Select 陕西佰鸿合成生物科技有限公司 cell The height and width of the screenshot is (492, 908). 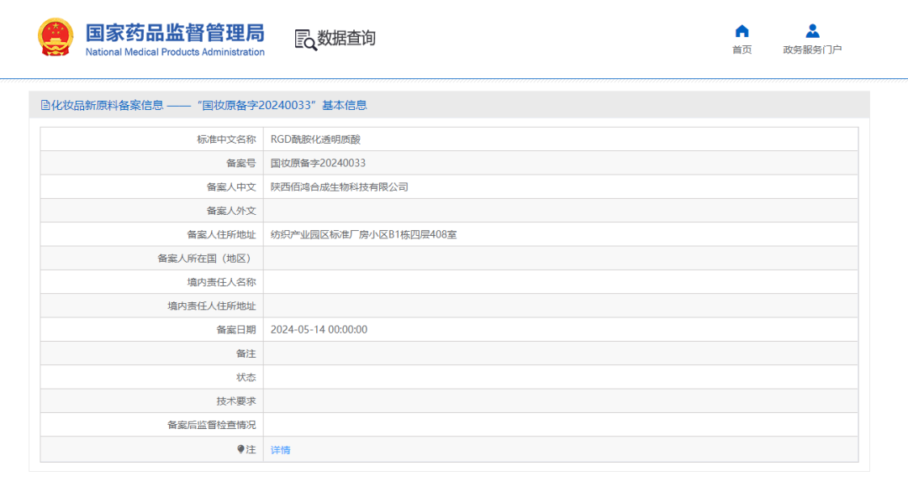coord(340,186)
